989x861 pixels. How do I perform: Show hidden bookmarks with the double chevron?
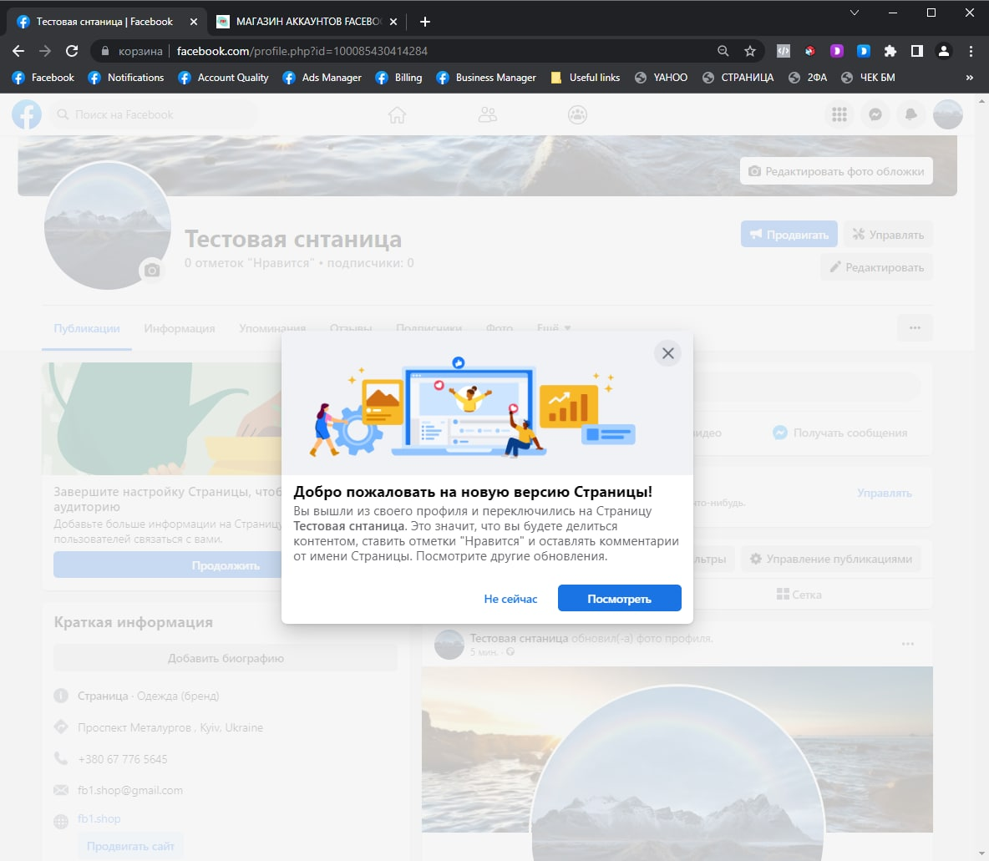pos(970,78)
